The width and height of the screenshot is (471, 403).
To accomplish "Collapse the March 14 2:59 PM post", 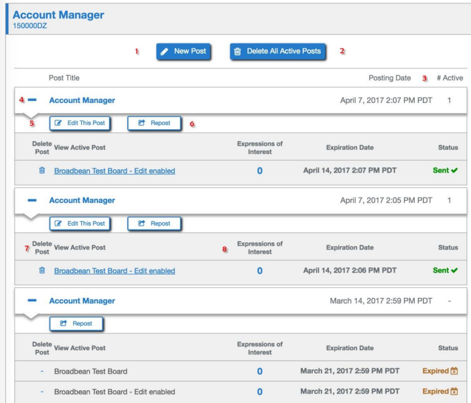I will pyautogui.click(x=32, y=301).
